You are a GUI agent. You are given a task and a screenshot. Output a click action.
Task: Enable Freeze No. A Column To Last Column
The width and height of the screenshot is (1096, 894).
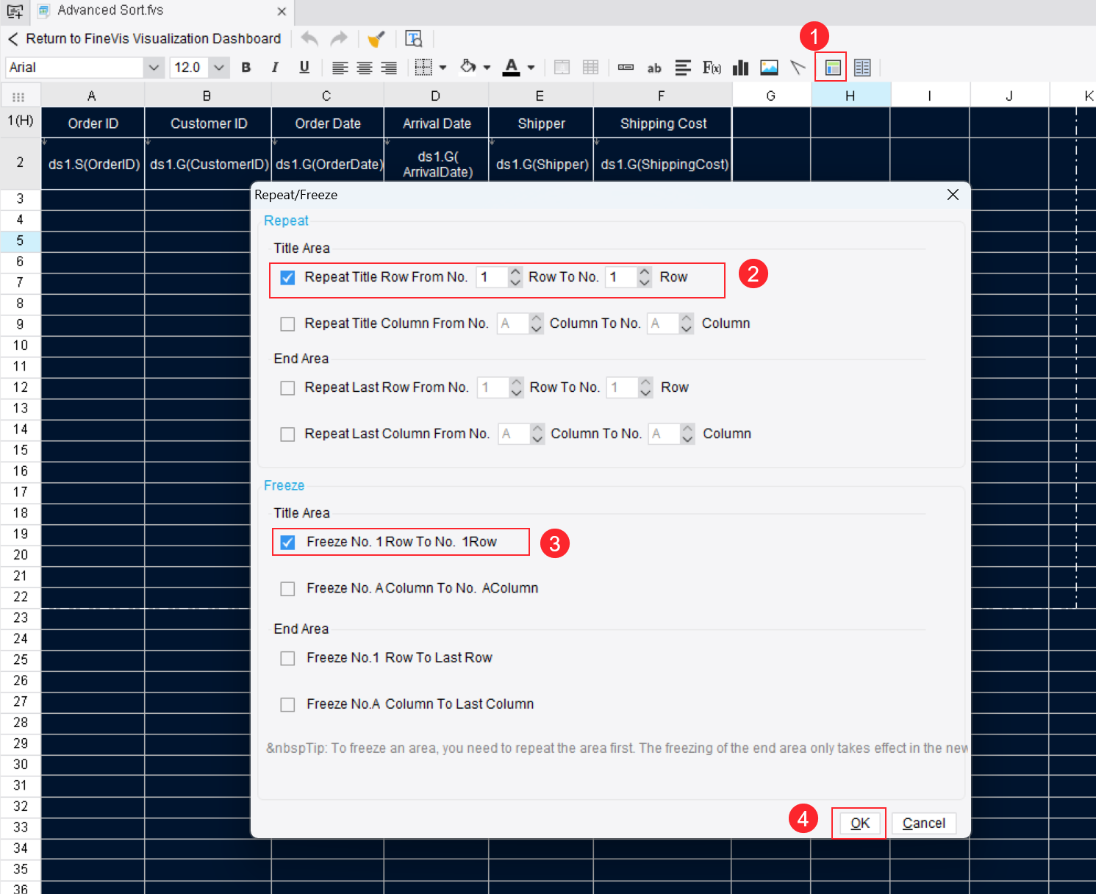coord(287,704)
